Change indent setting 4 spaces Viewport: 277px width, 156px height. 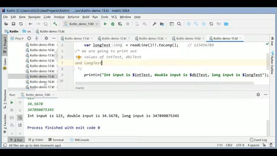[253, 145]
